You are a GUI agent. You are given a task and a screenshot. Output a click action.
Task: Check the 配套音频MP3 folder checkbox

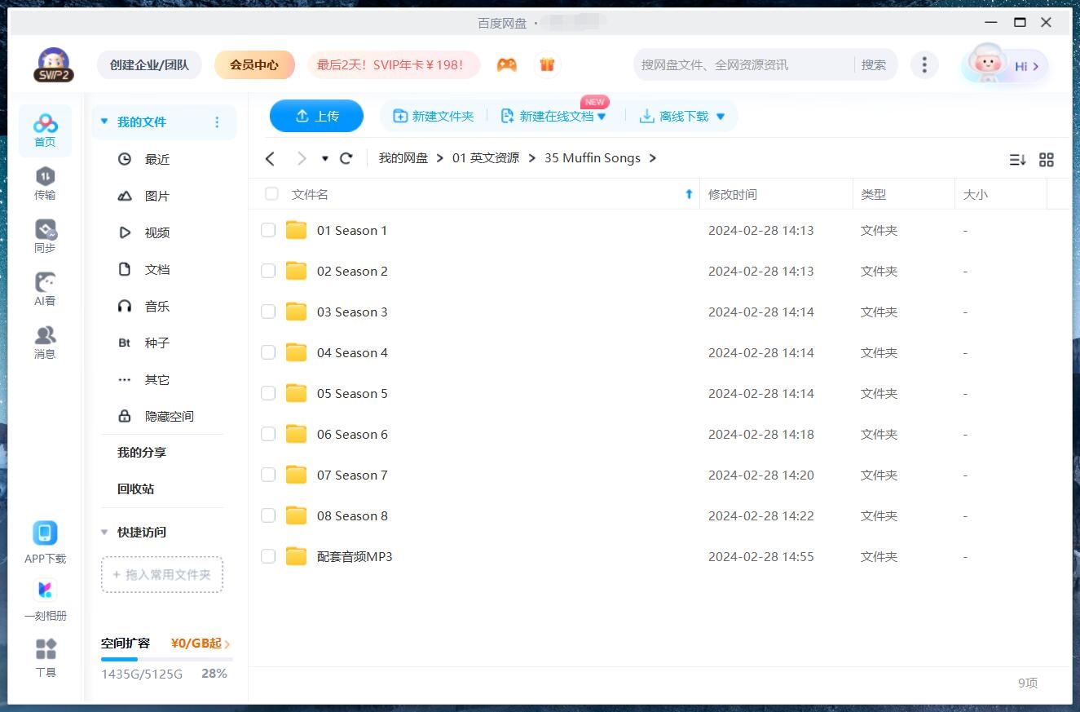click(x=268, y=556)
